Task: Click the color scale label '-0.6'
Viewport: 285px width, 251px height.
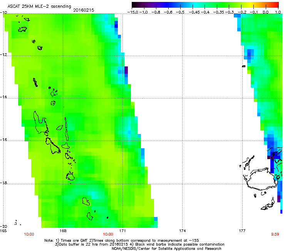Action: click(x=168, y=12)
